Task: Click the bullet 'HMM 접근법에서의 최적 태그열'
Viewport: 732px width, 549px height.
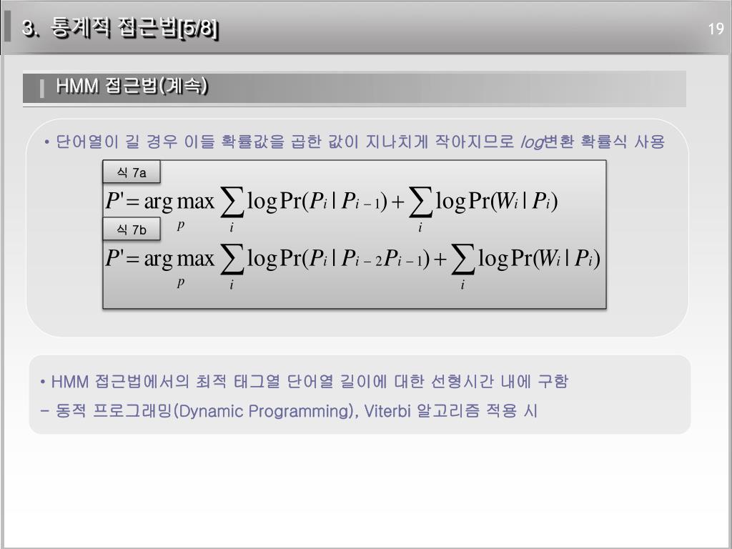Action: pyautogui.click(x=304, y=382)
